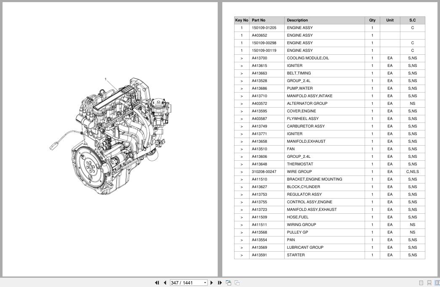Image resolution: width=440 pixels, height=287 pixels.
Task: Click the greyed next-view icon
Action: coord(237,283)
